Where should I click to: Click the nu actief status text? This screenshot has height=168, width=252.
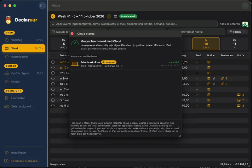click(174, 62)
